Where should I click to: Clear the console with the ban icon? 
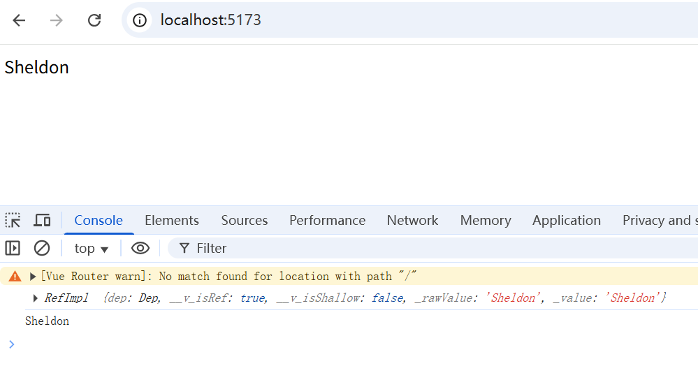pyautogui.click(x=42, y=248)
